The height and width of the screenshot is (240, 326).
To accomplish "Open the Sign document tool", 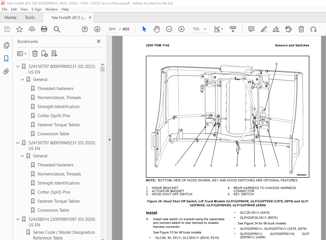I will coord(276,29).
